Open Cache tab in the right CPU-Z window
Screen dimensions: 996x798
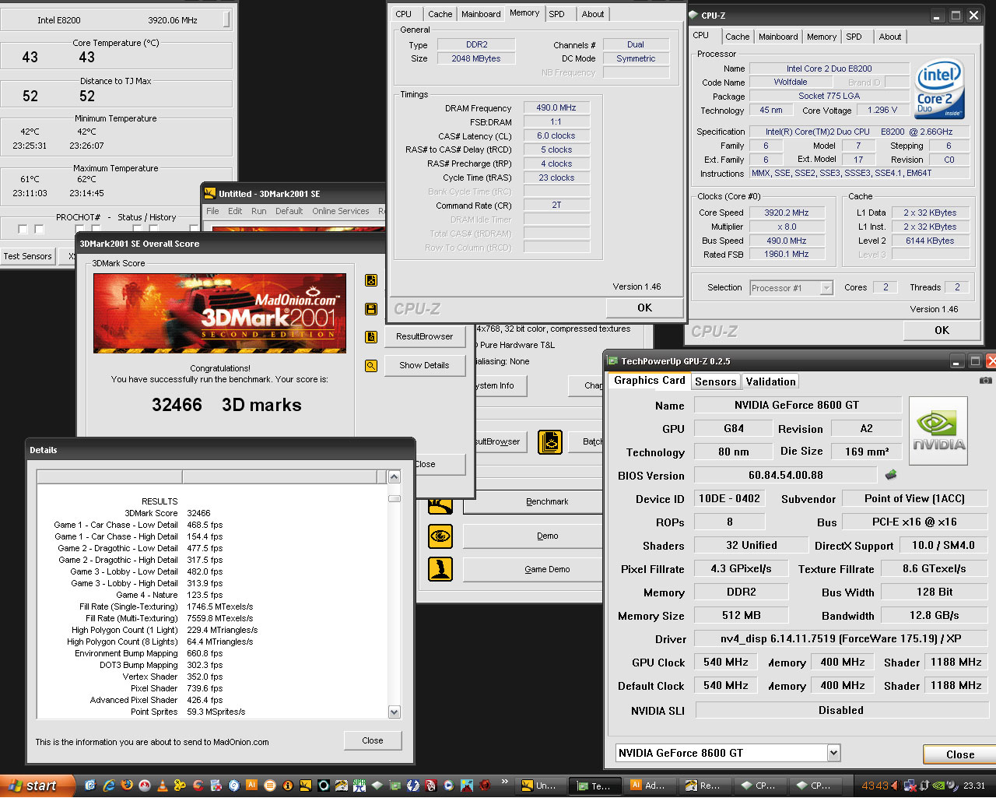coord(737,37)
